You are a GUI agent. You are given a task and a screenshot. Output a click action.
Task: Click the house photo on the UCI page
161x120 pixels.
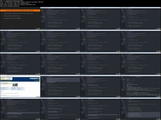point(15,85)
